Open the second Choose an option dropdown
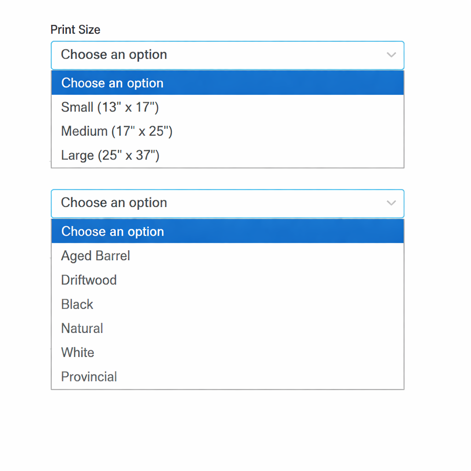Viewport: 471px width, 471px height. click(x=227, y=203)
